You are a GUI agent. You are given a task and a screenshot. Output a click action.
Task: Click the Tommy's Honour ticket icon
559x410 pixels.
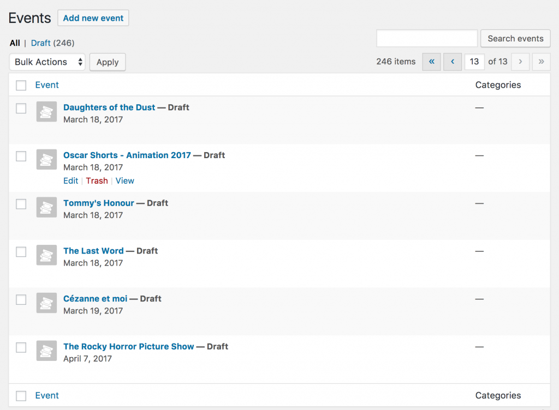tap(46, 207)
